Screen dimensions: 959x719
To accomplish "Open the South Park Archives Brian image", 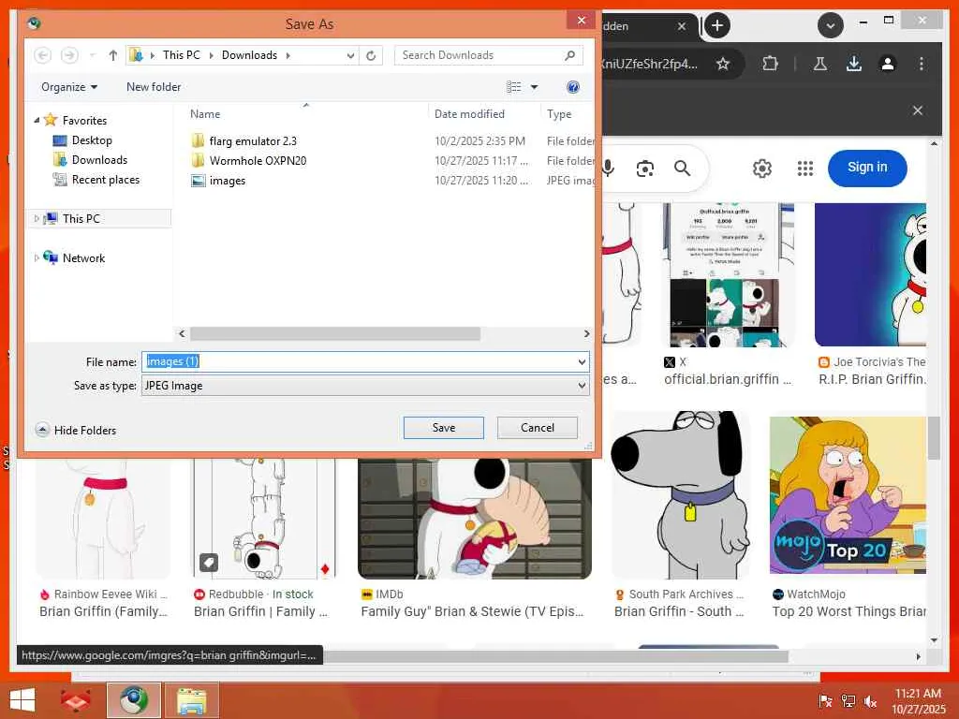I will [x=681, y=495].
